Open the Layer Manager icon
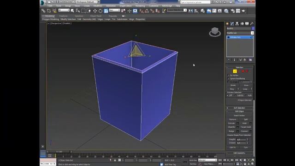The image size is (295, 166). click(203, 11)
